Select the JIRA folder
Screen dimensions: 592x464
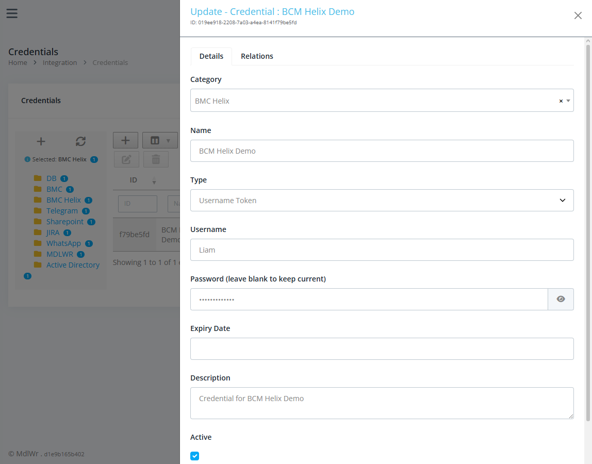(53, 233)
